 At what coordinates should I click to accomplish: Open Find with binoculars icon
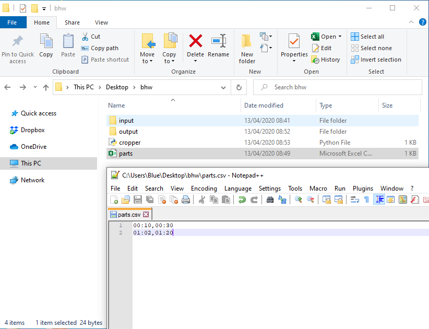pos(270,199)
